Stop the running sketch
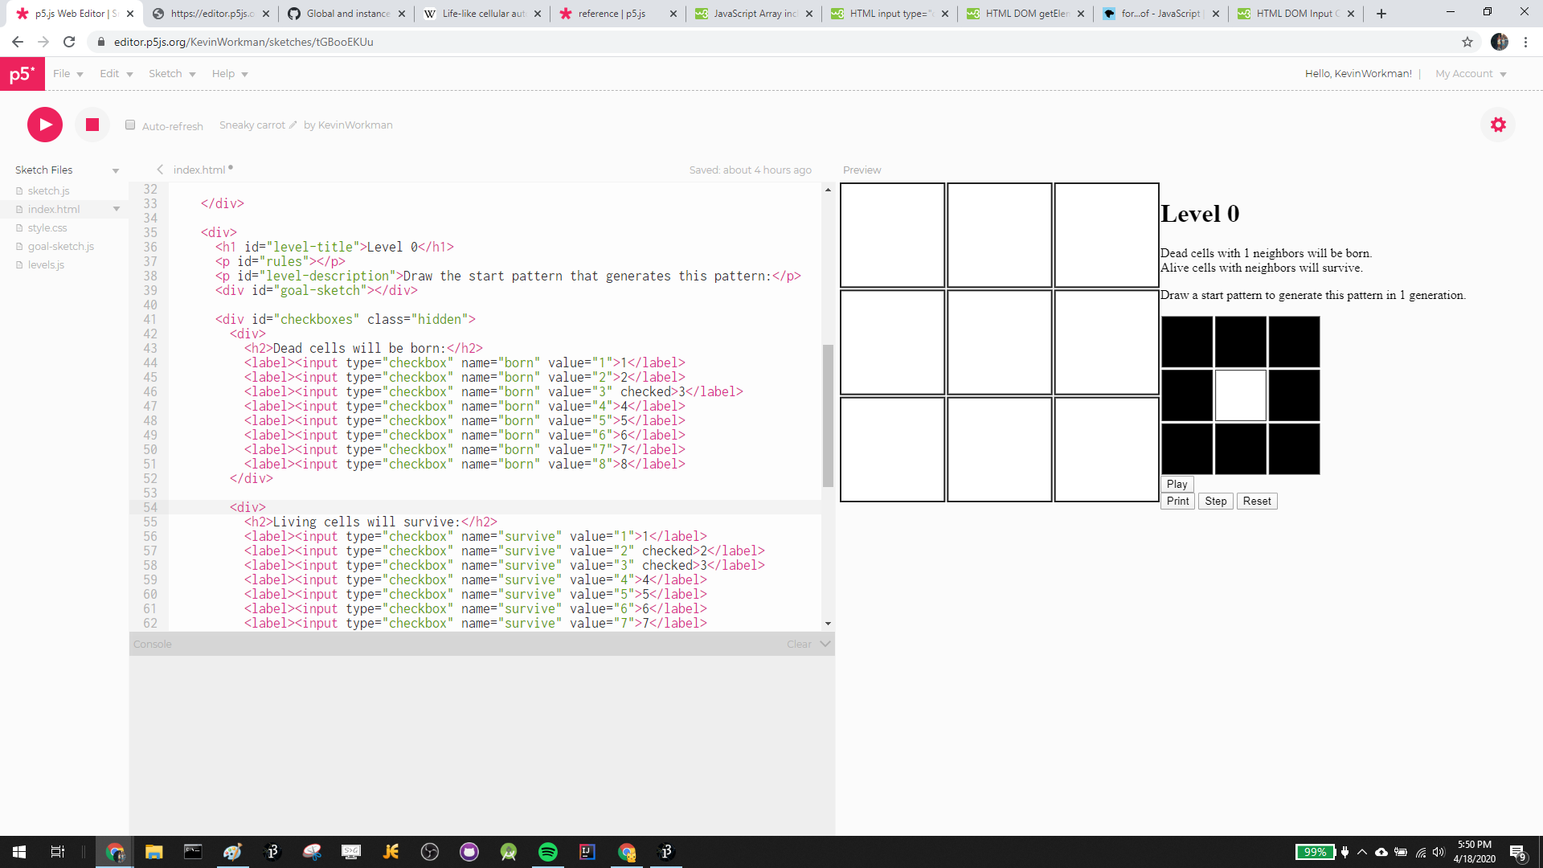This screenshot has height=868, width=1543. (92, 125)
